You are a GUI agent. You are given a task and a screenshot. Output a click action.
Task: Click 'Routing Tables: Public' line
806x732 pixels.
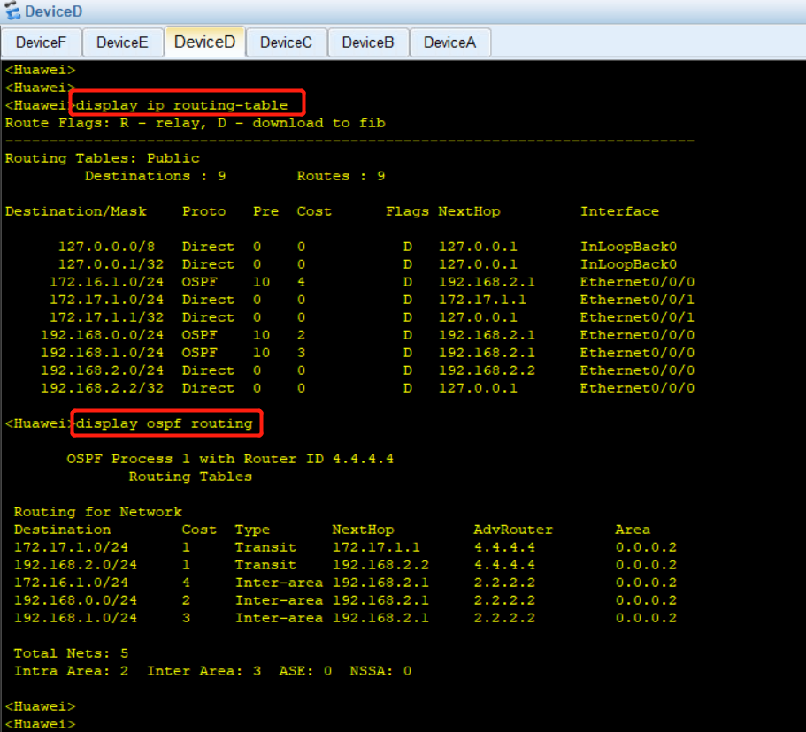click(103, 158)
